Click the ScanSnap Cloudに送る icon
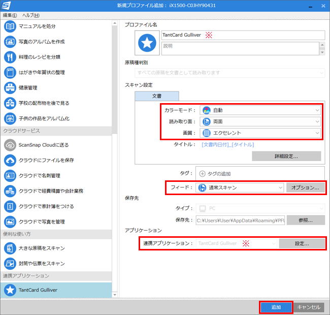The height and width of the screenshot is (315, 330). (x=10, y=145)
